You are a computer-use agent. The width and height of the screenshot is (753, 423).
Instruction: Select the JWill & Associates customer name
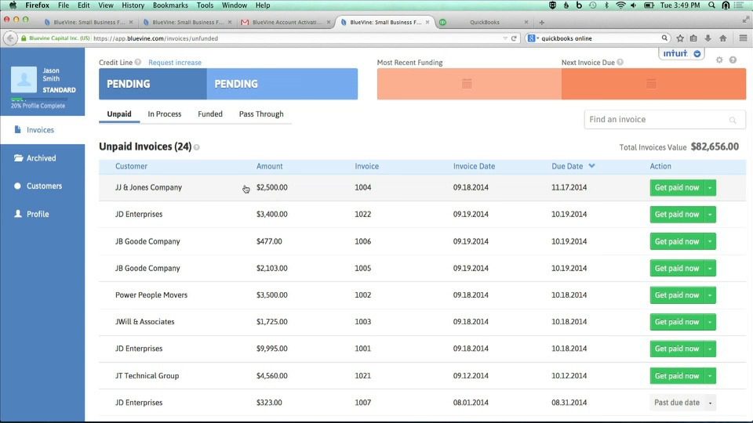click(144, 322)
